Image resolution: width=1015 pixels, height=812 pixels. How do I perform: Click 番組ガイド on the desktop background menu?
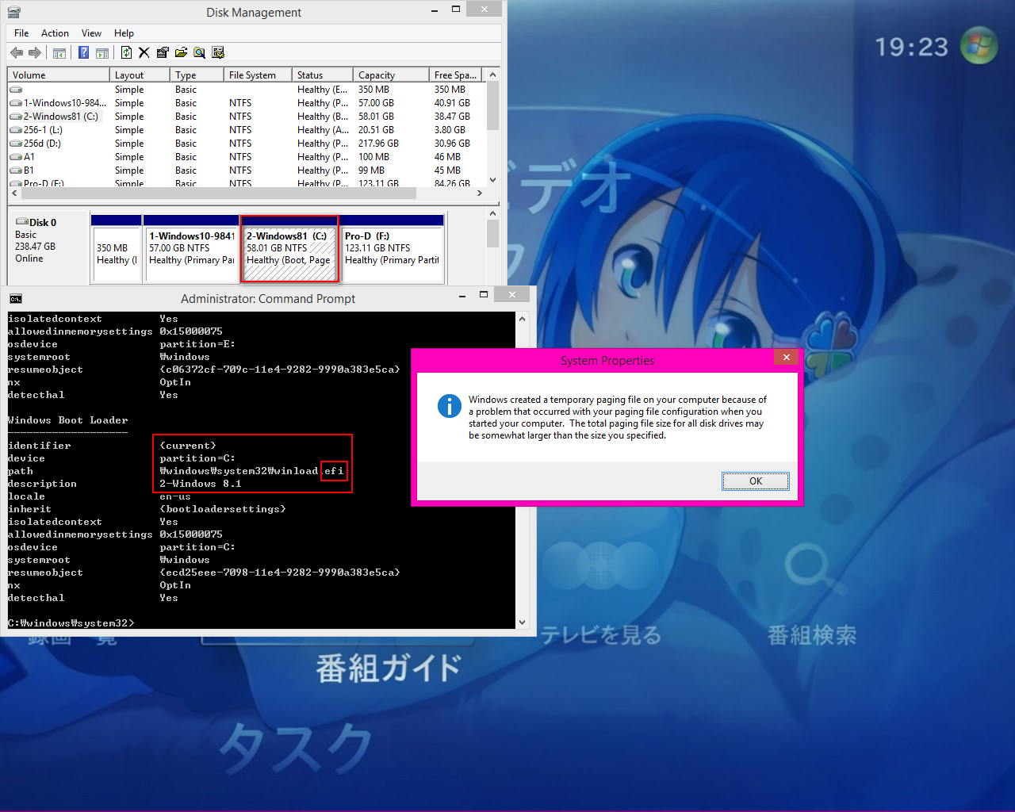(388, 668)
